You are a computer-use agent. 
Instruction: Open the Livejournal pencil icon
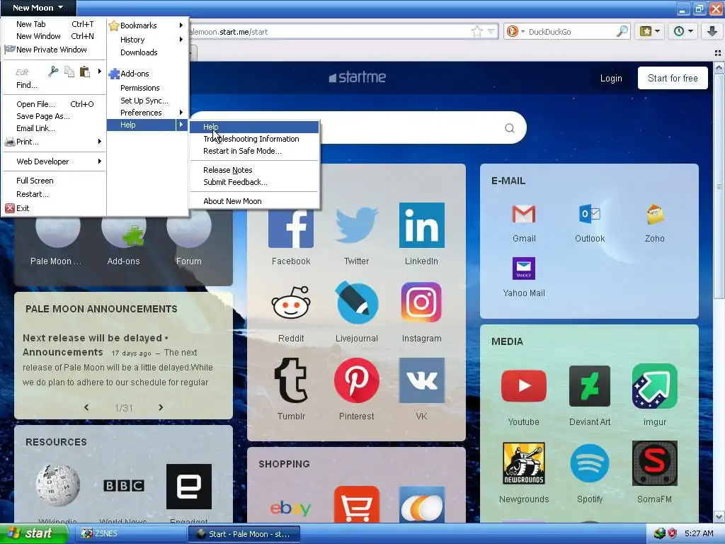pos(357,302)
